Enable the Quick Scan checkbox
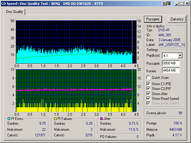The image size is (191, 143). click(x=148, y=78)
